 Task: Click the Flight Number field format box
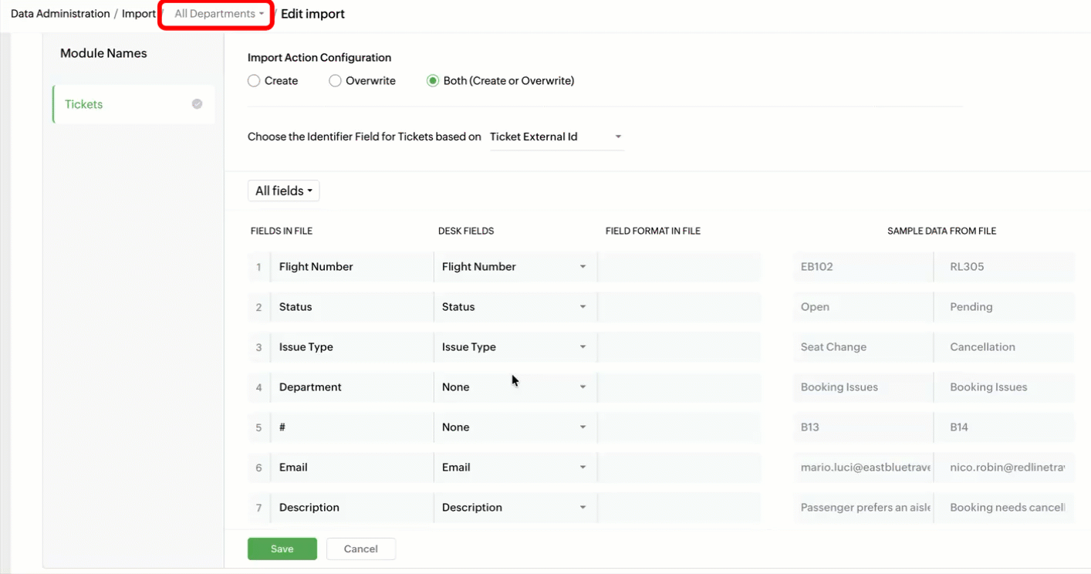pyautogui.click(x=679, y=267)
